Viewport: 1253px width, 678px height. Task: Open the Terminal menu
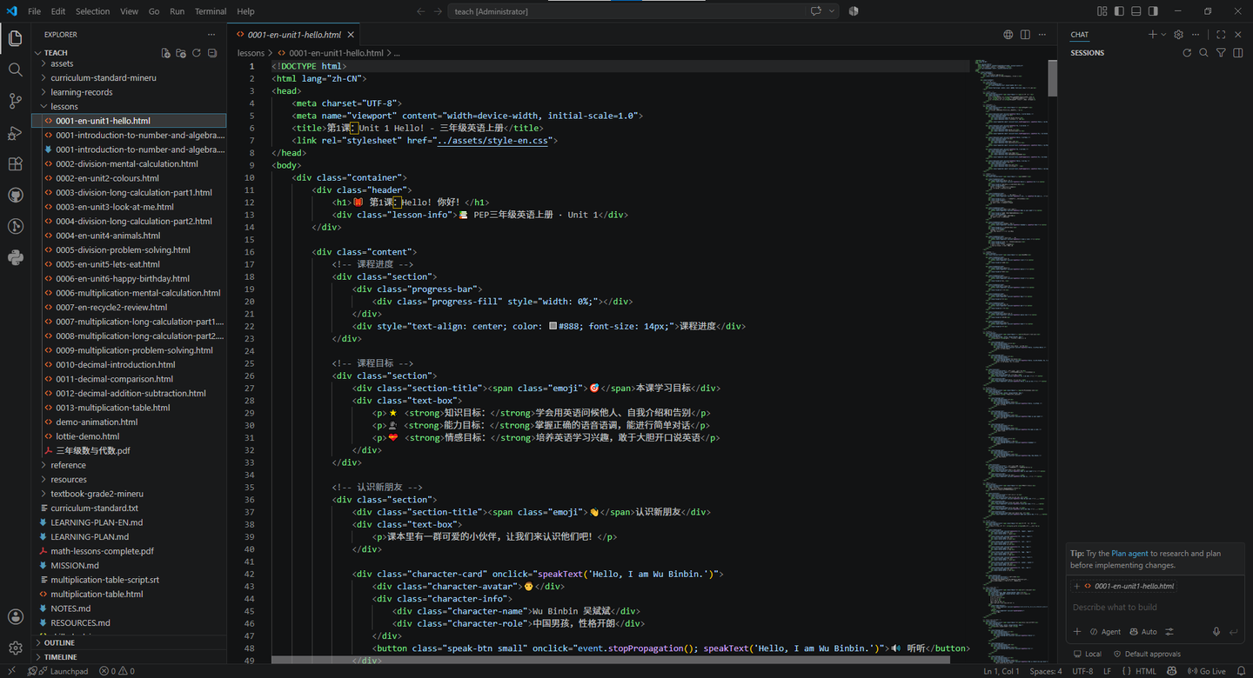(211, 11)
